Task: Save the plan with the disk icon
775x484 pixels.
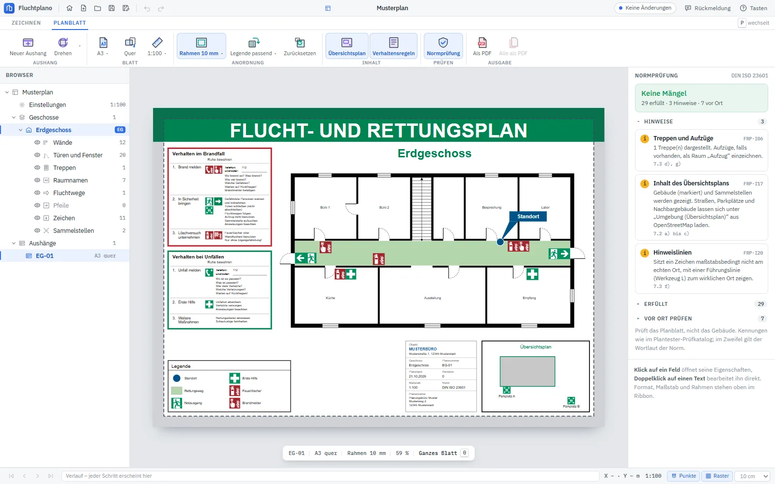Action: coord(112,8)
